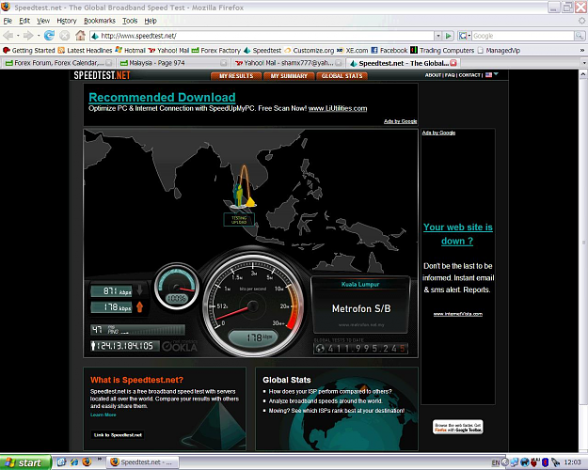Close the Speedtest.net tab with its red X
Screen dimensions: 588x470
(x=453, y=63)
